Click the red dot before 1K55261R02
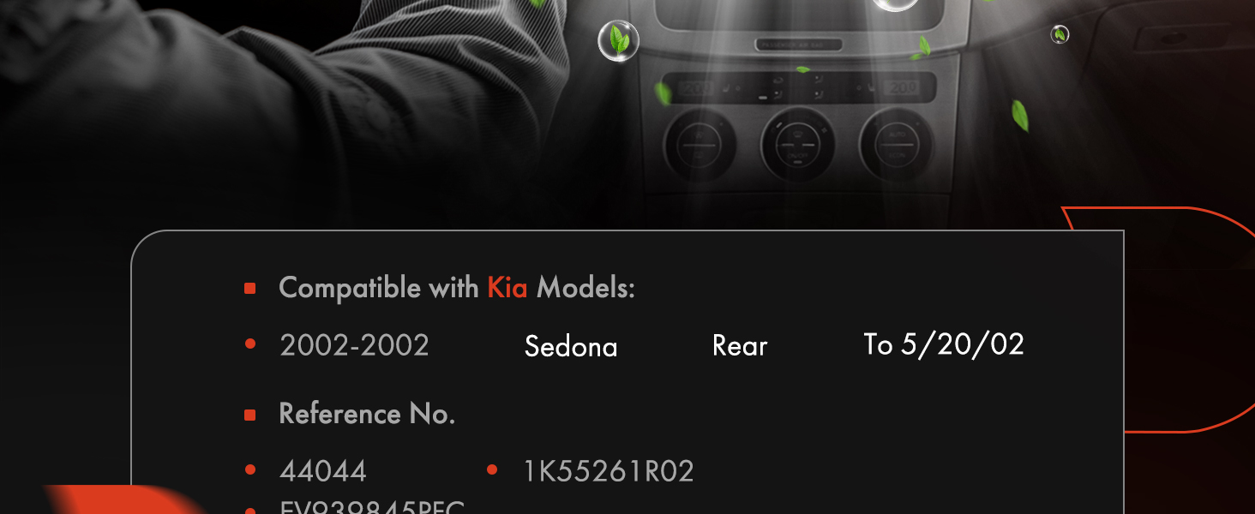This screenshot has width=1255, height=514. [492, 469]
